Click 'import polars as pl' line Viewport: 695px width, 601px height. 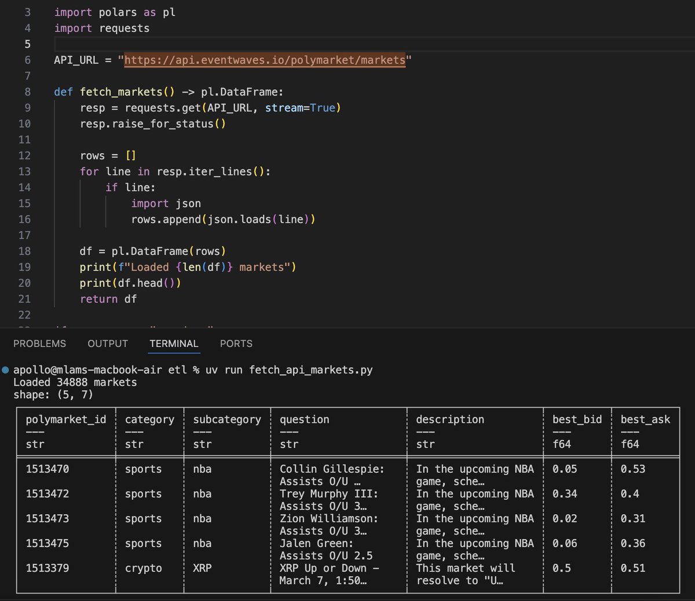tap(115, 12)
